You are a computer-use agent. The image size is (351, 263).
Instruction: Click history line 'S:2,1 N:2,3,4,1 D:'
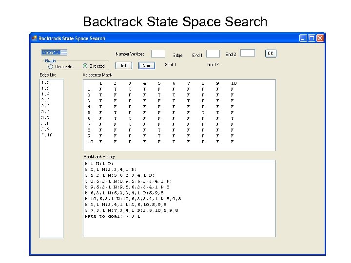[111, 169]
